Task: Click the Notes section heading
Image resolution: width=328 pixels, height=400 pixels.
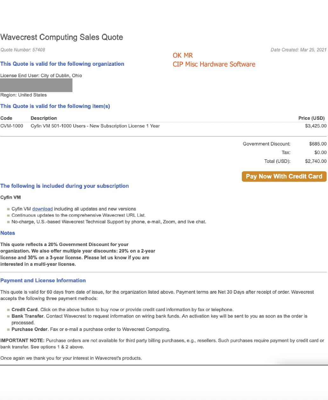Action: (8, 233)
